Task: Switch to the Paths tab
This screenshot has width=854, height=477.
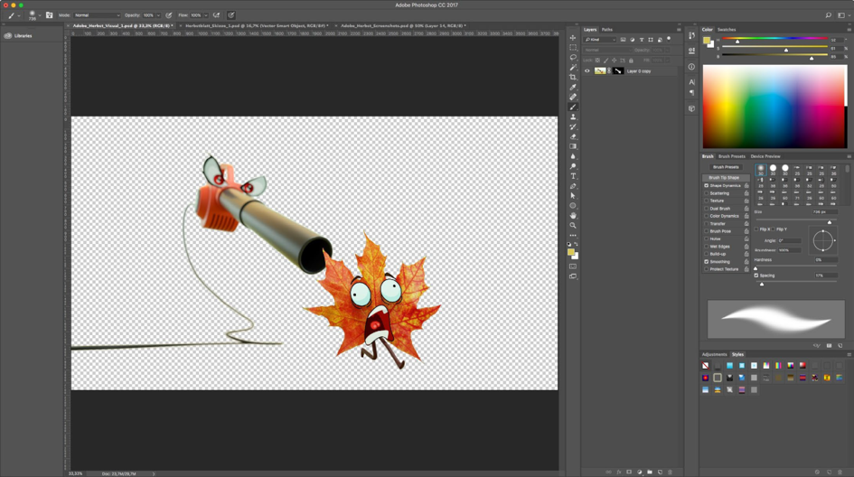Action: [x=607, y=30]
